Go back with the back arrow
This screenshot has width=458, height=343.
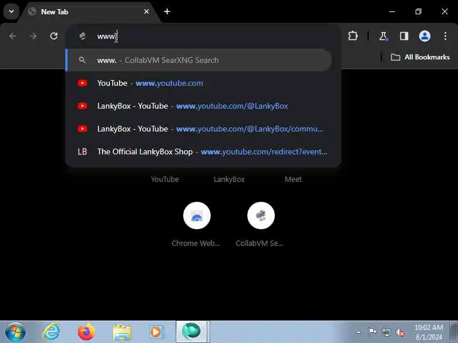[13, 36]
